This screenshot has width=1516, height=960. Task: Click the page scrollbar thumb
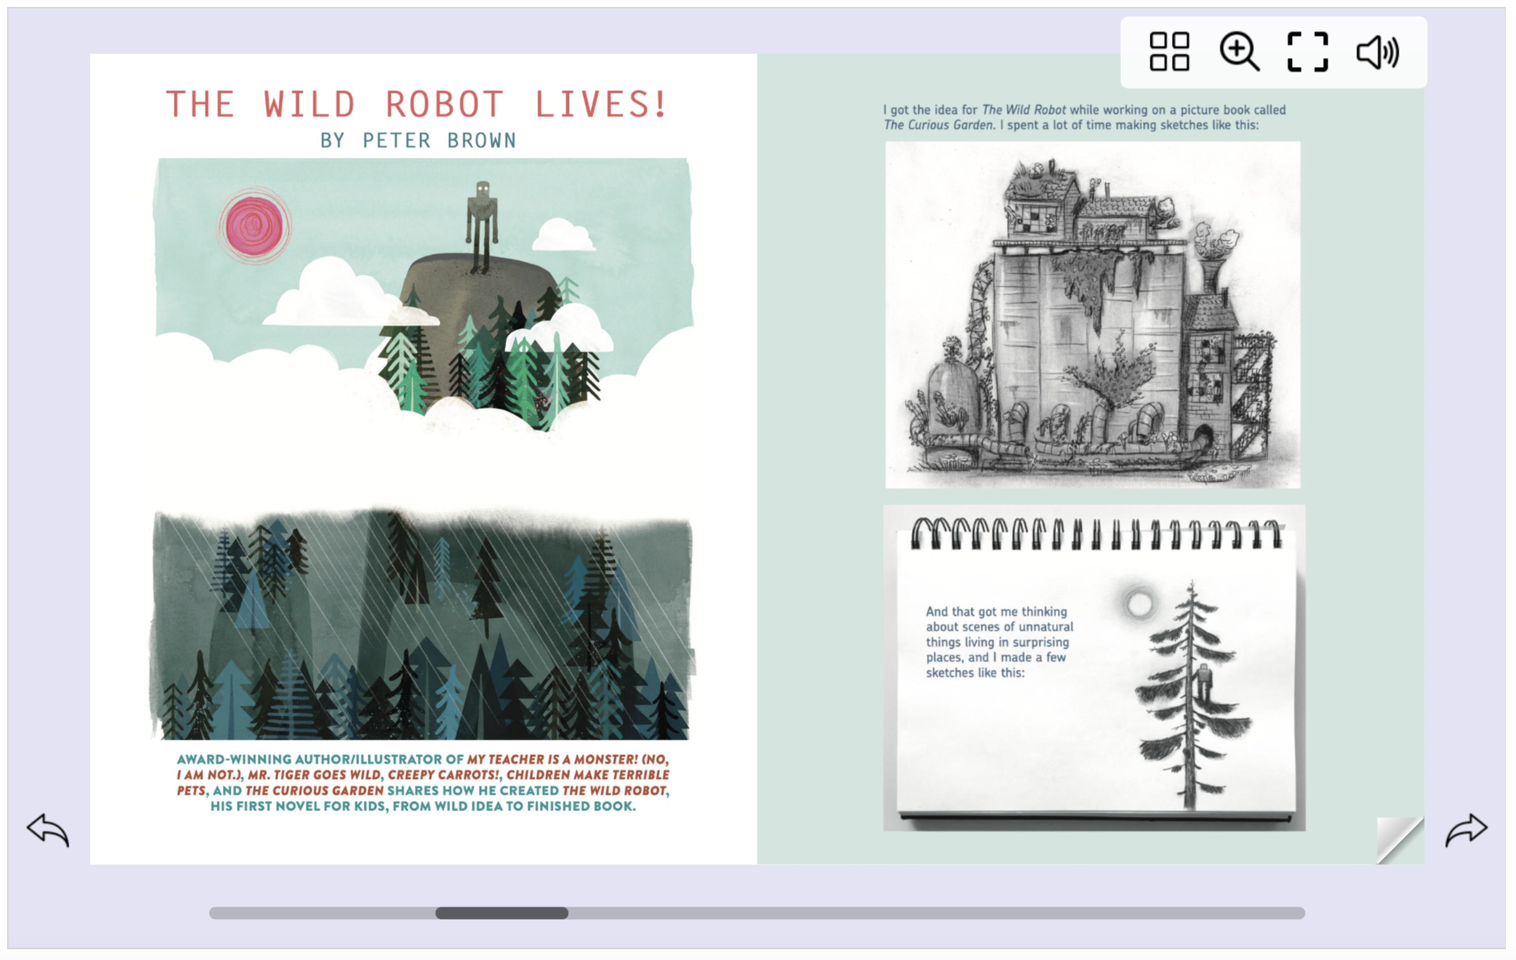pos(501,913)
